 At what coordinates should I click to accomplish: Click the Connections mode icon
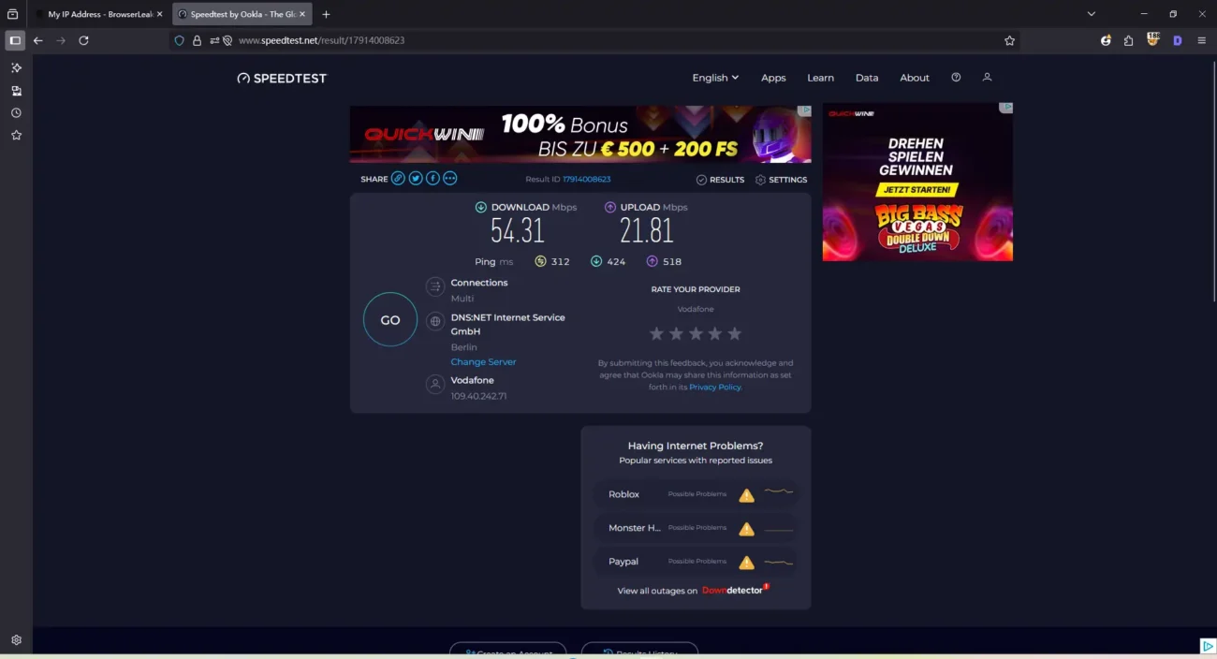434,286
